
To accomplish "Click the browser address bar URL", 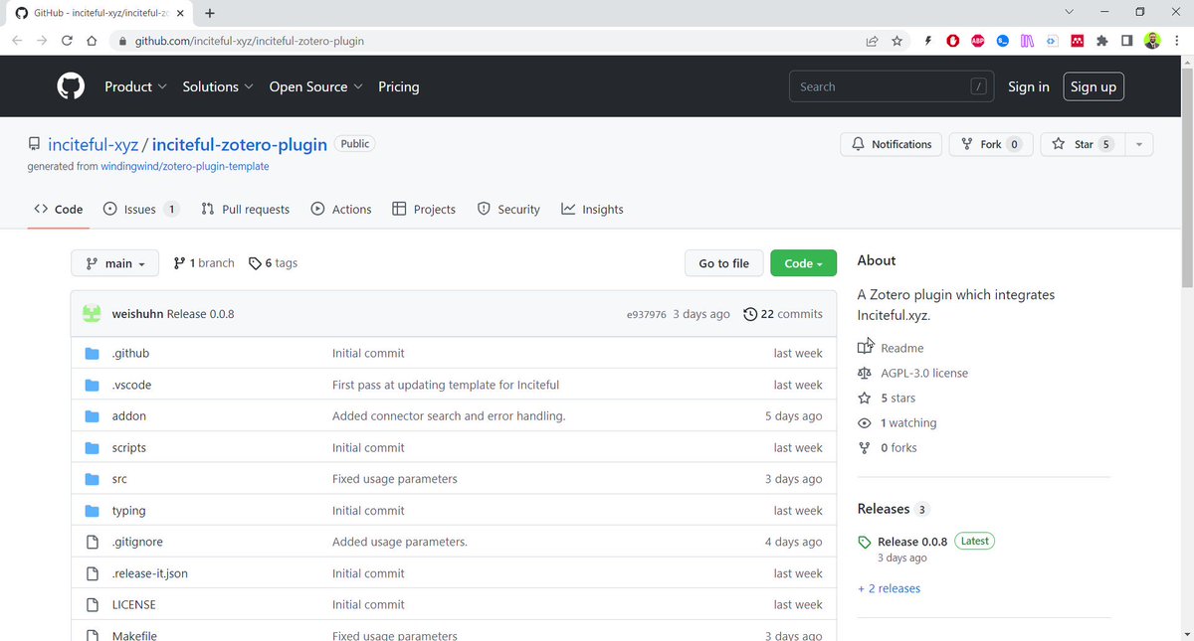I will point(249,41).
